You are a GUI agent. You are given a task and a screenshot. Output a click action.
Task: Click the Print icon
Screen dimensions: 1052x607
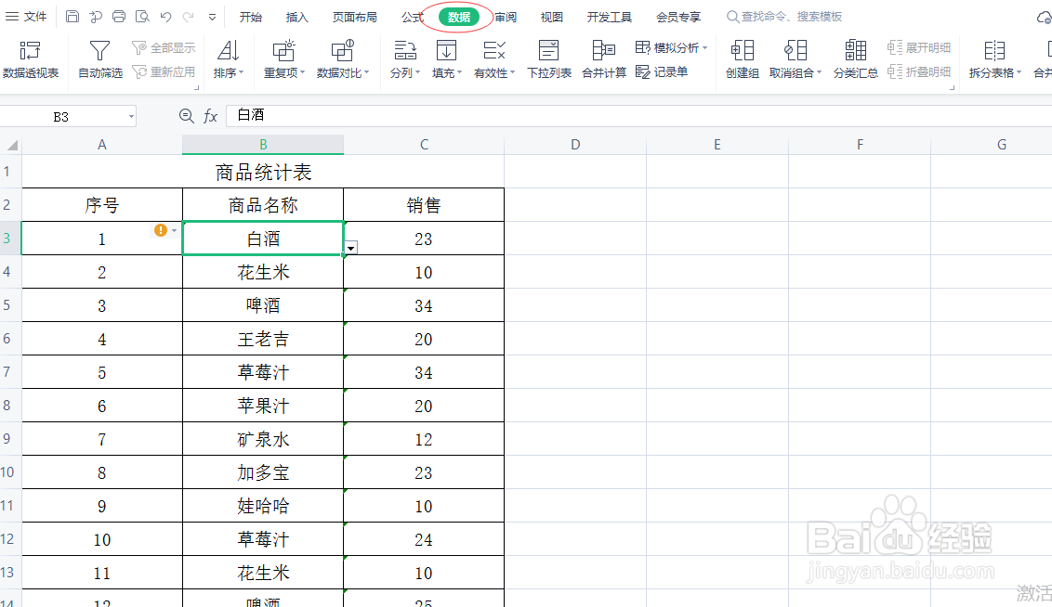[118, 16]
